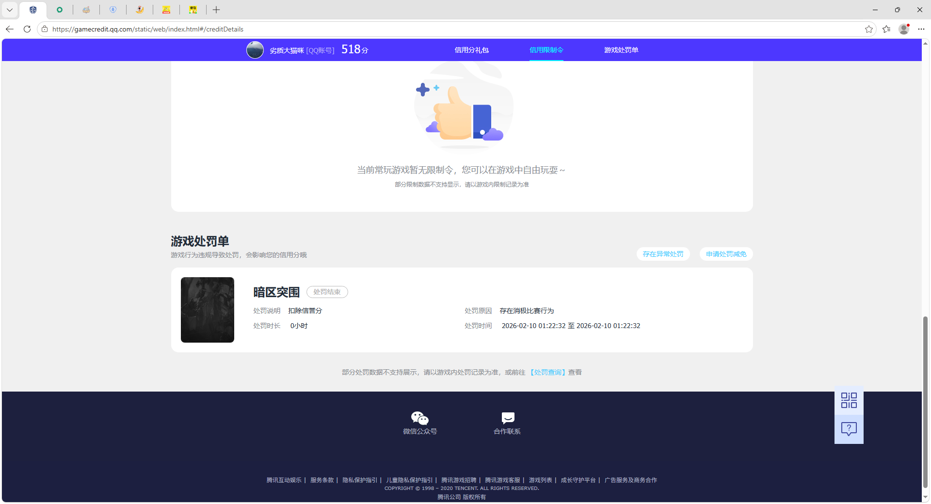Open the 腾讯游戏招聘 footer link
The width and height of the screenshot is (931, 504).
click(459, 480)
